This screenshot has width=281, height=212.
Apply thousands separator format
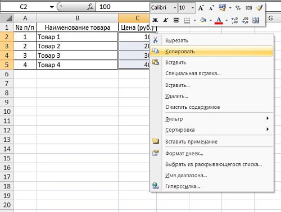click(248, 8)
